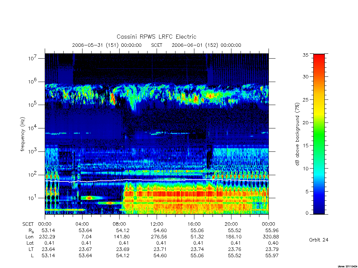
Task: Click the LT value 23.67
Action: pos(85,249)
